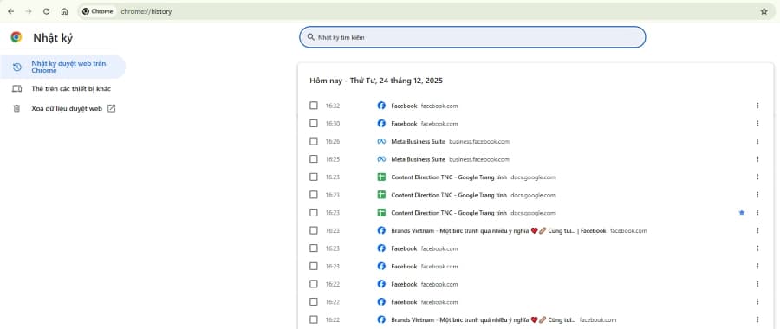Click the Facebook favicon on 16:23 Brands Vietnam row
This screenshot has height=329, width=780.
coord(381,230)
